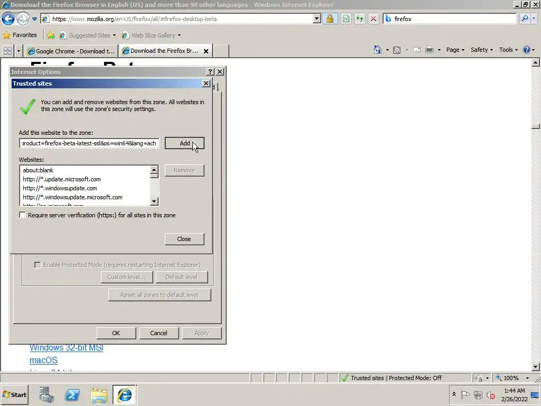The height and width of the screenshot is (406, 541).
Task: Click the Add button in Trusted sites
Action: 184,143
